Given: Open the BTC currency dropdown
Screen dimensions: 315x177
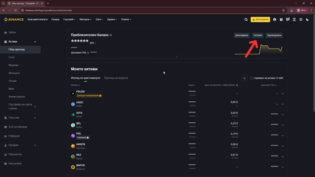Looking at the screenshot, I should point(93,43).
